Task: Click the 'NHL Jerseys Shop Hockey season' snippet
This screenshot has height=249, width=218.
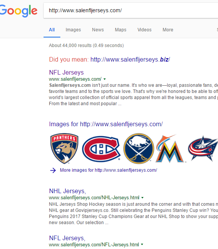Action: click(x=134, y=213)
